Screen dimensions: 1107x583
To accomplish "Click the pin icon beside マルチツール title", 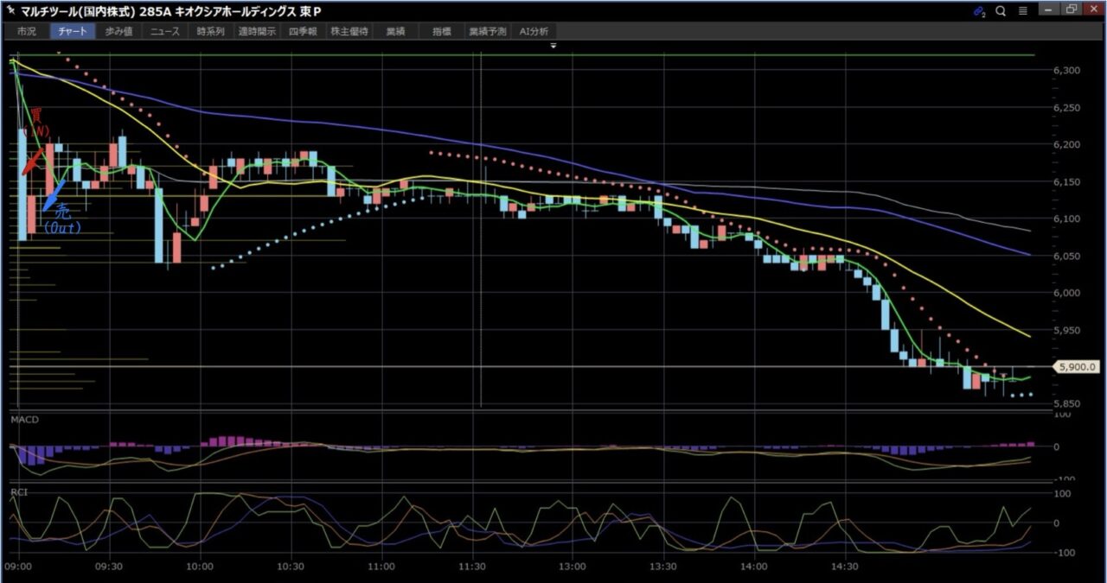I will click(10, 11).
